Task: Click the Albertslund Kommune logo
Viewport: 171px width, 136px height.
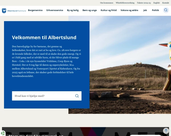Action: pos(14,11)
